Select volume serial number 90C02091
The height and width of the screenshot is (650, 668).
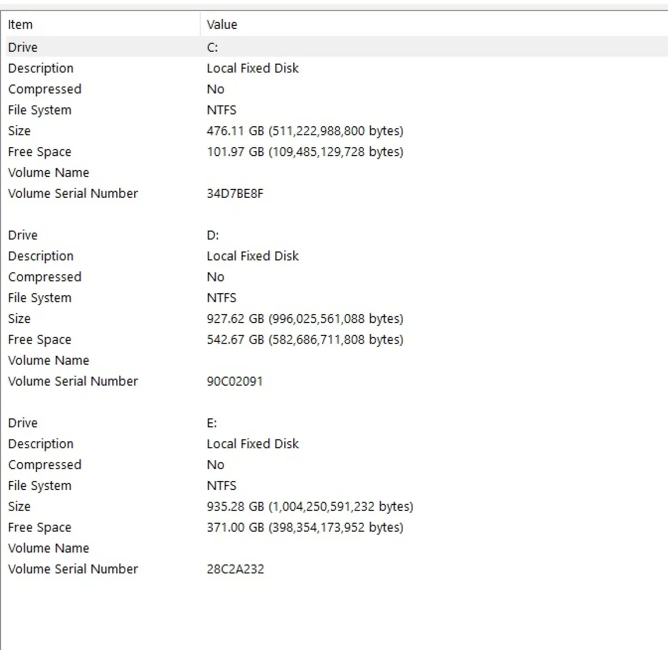(234, 381)
